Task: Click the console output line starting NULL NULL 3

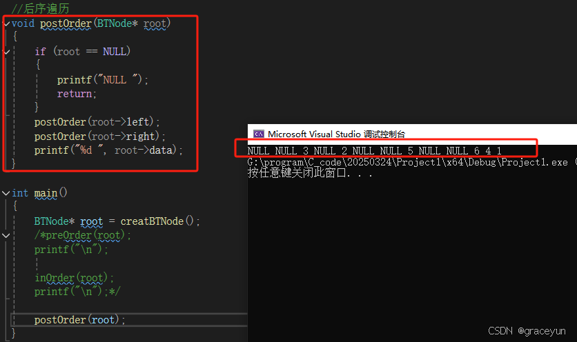Action: 375,151
